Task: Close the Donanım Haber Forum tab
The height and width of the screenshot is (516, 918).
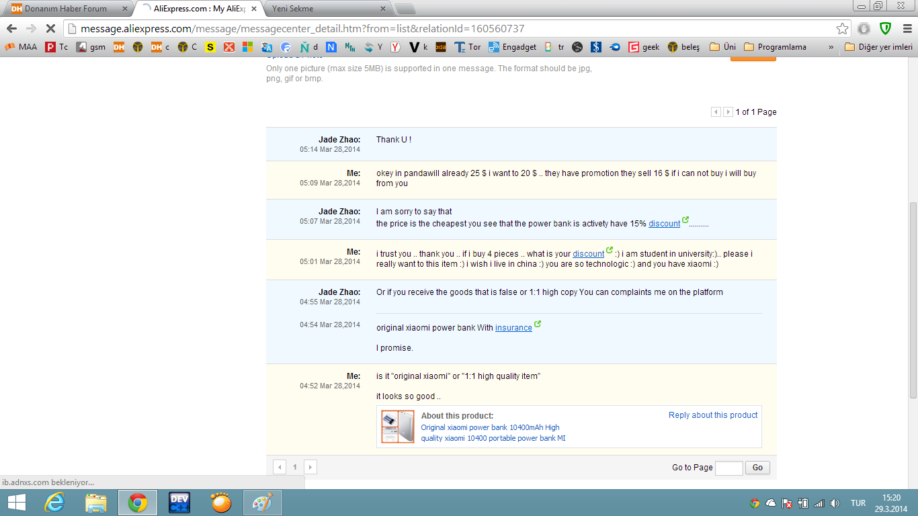Action: pyautogui.click(x=124, y=9)
